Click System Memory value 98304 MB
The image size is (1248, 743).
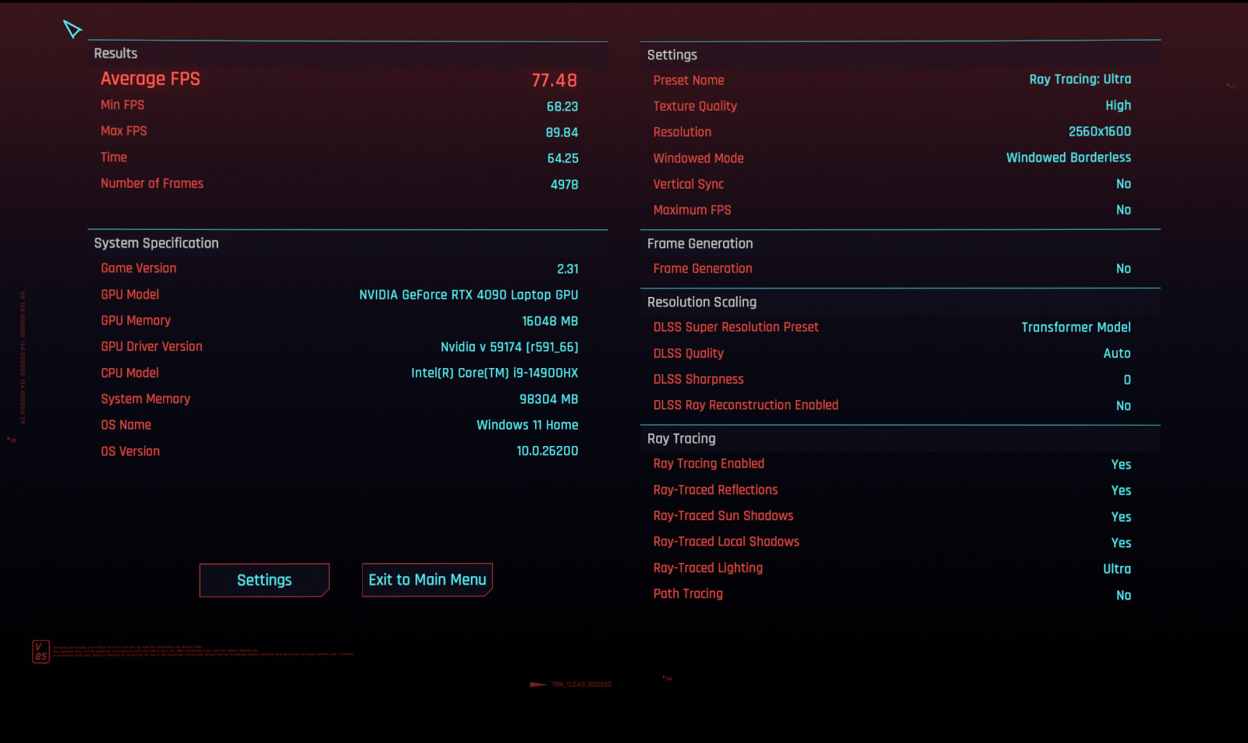[549, 399]
